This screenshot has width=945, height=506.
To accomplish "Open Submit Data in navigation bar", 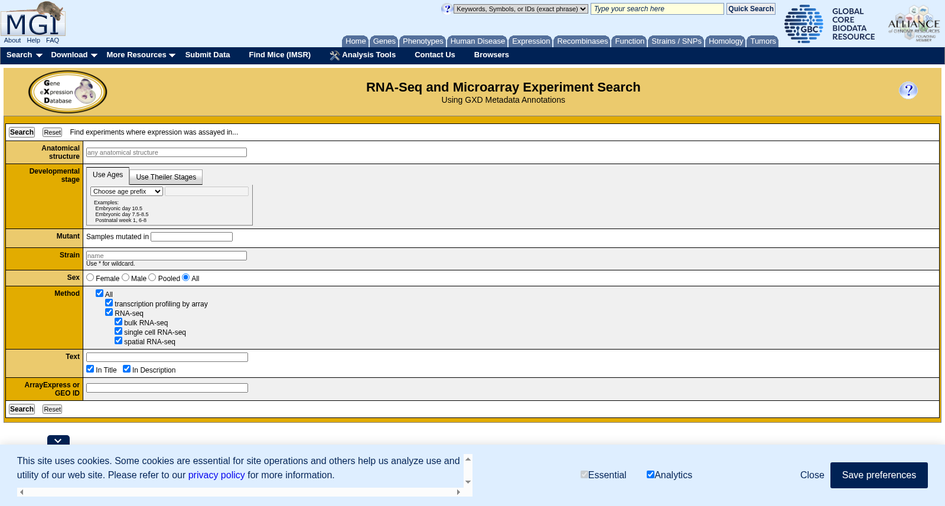I will (207, 55).
